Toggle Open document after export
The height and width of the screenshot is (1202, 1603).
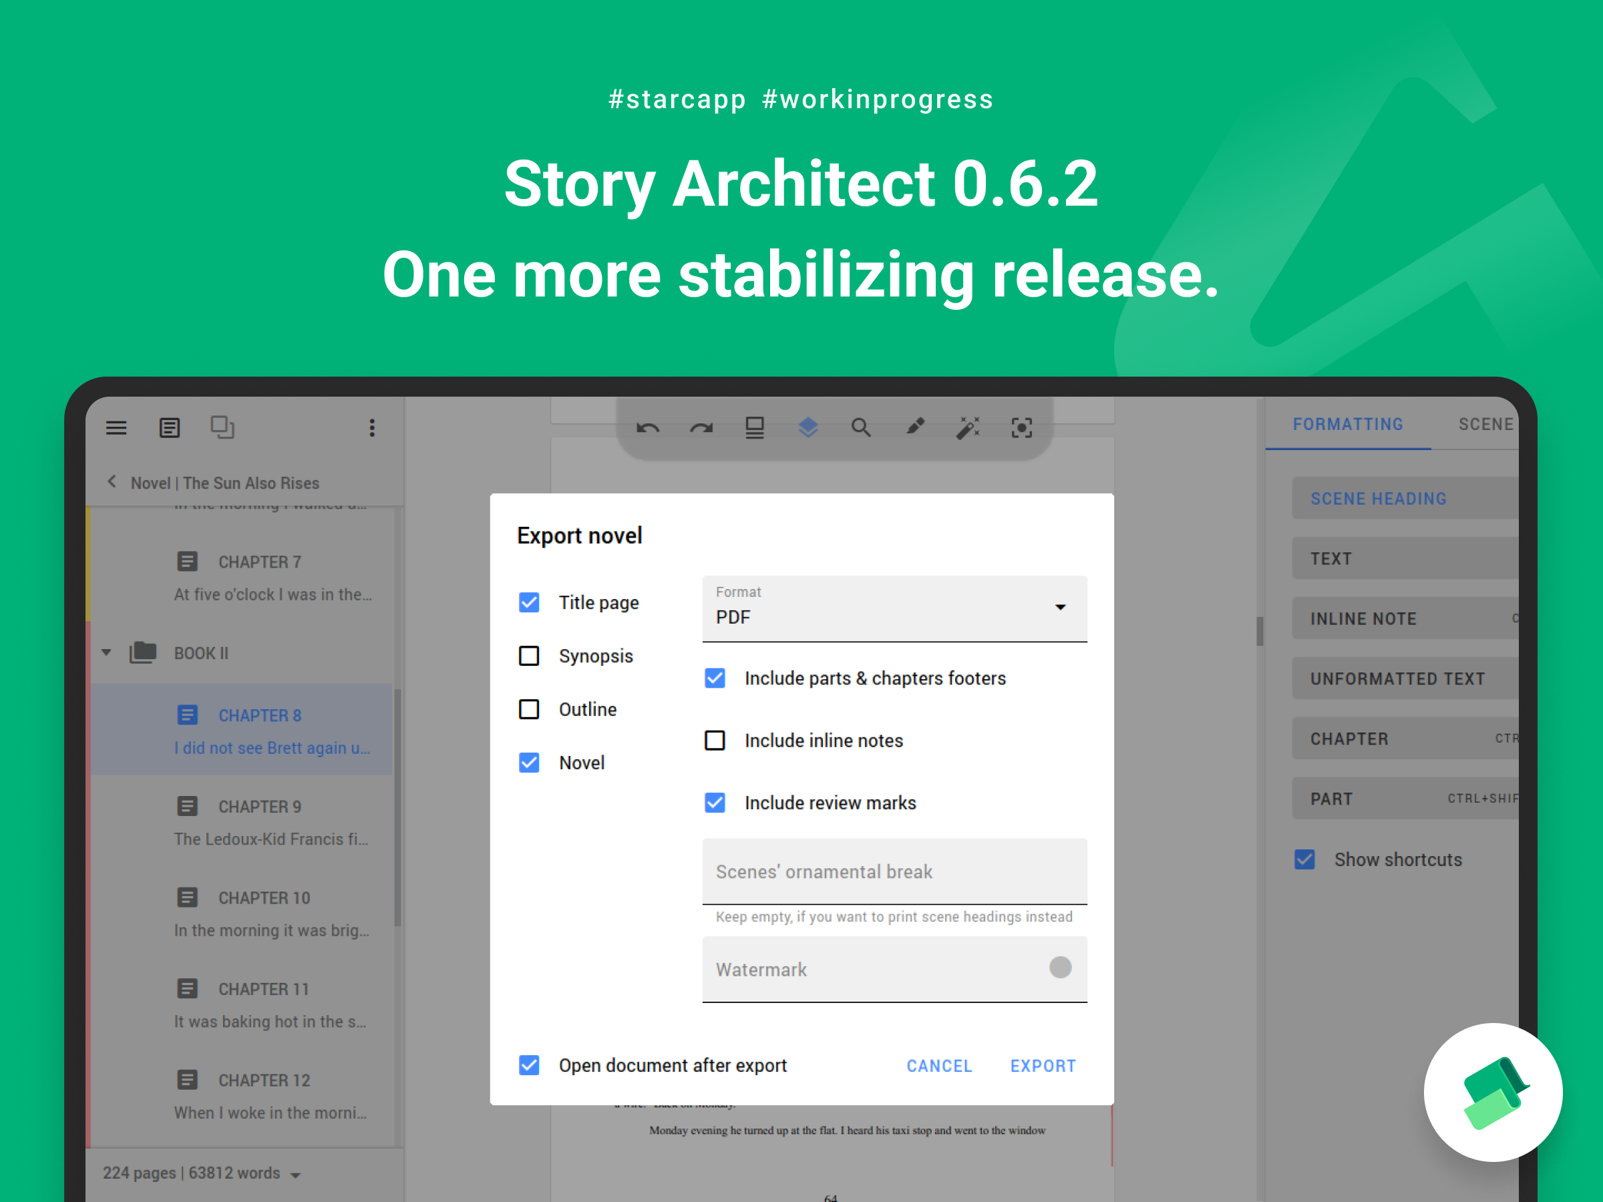click(x=529, y=1065)
